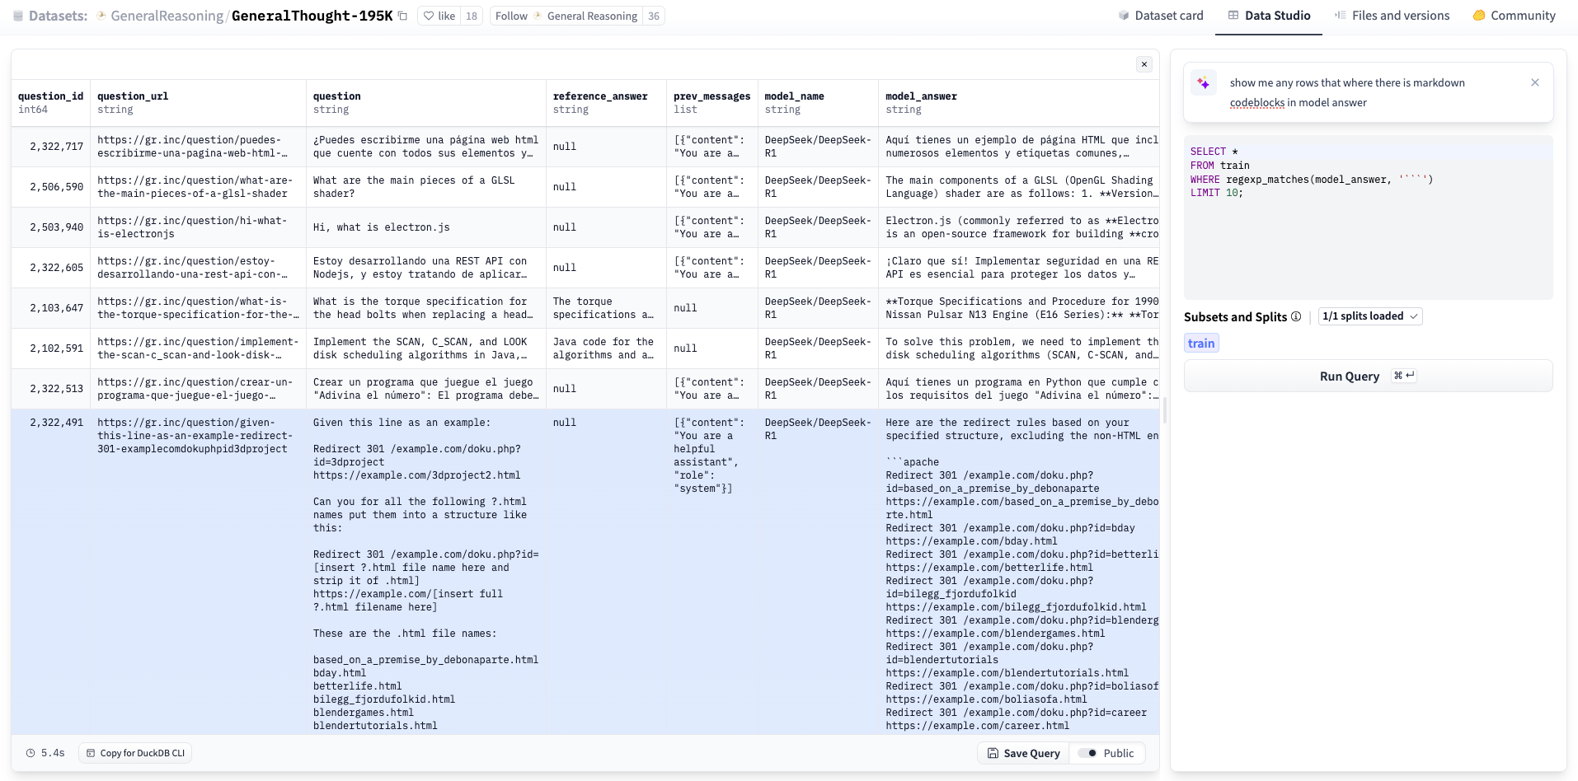Image resolution: width=1578 pixels, height=781 pixels.
Task: Click the query time clock icon
Action: point(31,753)
